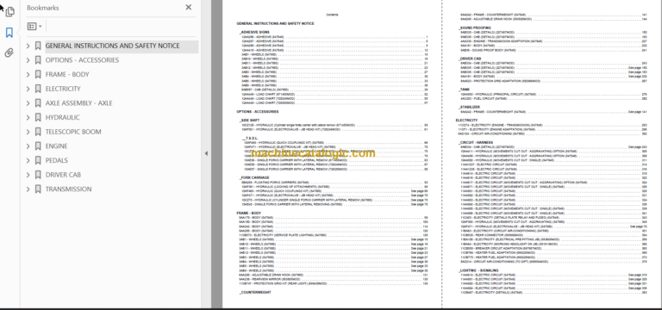Click 'OPTIONS - ACCESSORIES' heading in document page

coord(258,112)
